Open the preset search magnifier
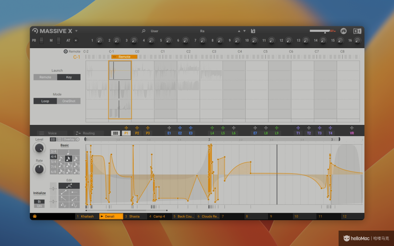Screen dimensions: 394x246 tap(143, 31)
